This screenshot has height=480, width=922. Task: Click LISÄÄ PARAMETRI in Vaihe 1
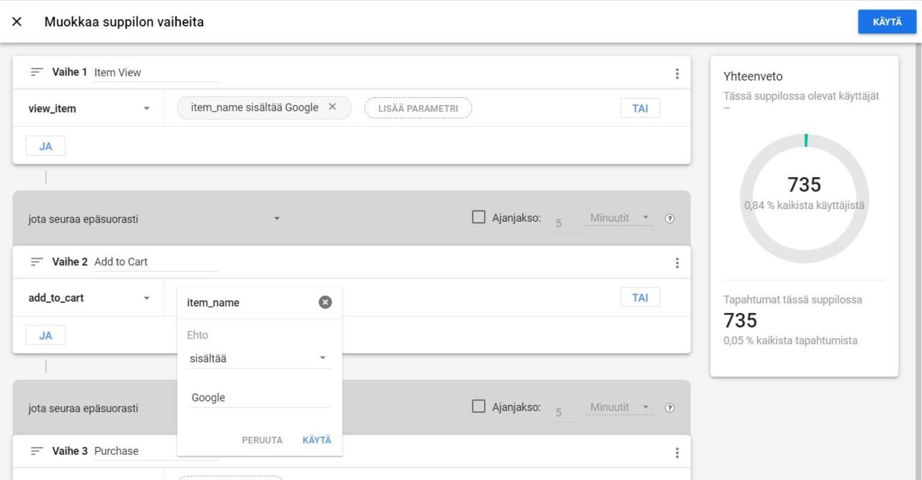pos(418,108)
